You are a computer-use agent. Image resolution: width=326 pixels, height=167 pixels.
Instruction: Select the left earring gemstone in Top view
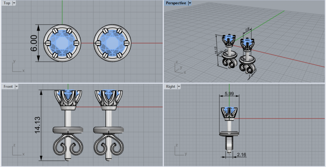62,43
